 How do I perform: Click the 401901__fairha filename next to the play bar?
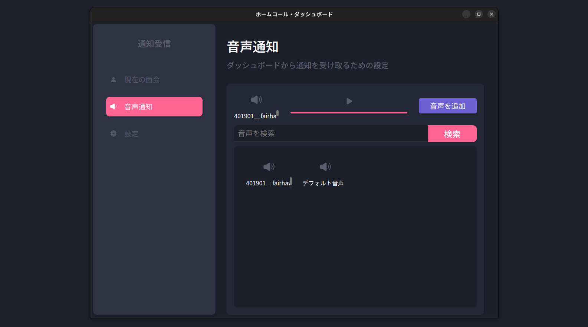tap(255, 116)
